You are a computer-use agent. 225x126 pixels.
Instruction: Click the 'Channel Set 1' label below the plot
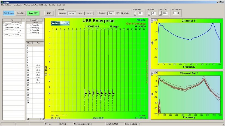point(98,118)
